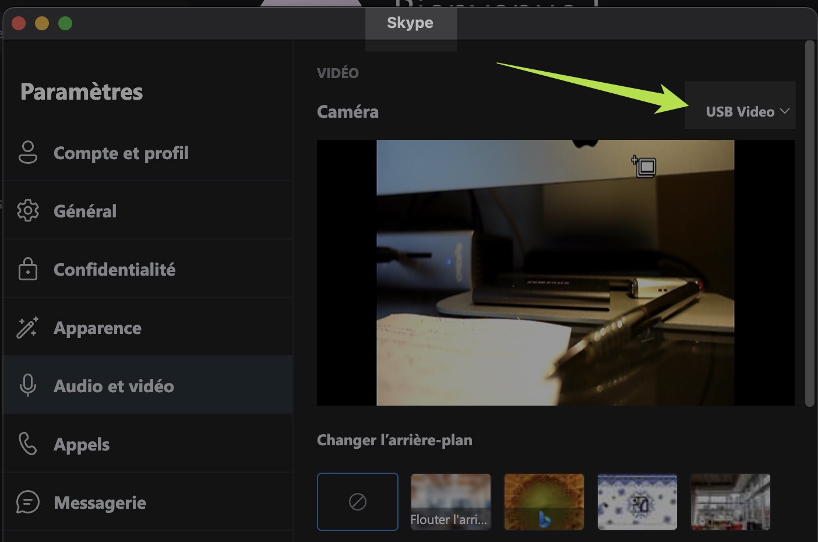Click the settings panel vertical scrollbar
818x542 pixels.
tap(809, 223)
